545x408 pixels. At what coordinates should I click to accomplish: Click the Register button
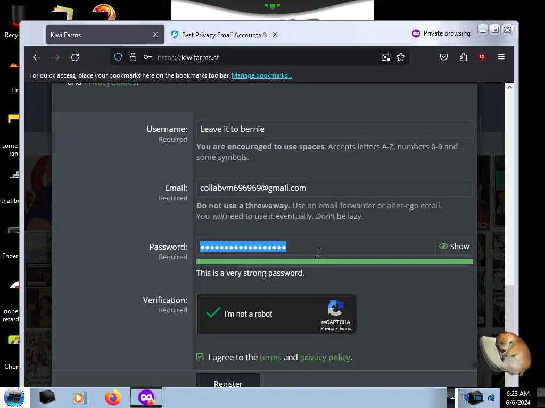click(x=228, y=381)
